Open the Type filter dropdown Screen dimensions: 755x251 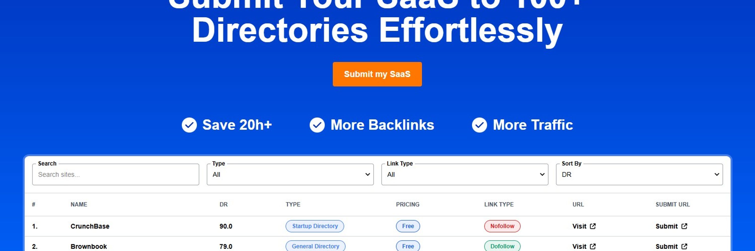290,174
